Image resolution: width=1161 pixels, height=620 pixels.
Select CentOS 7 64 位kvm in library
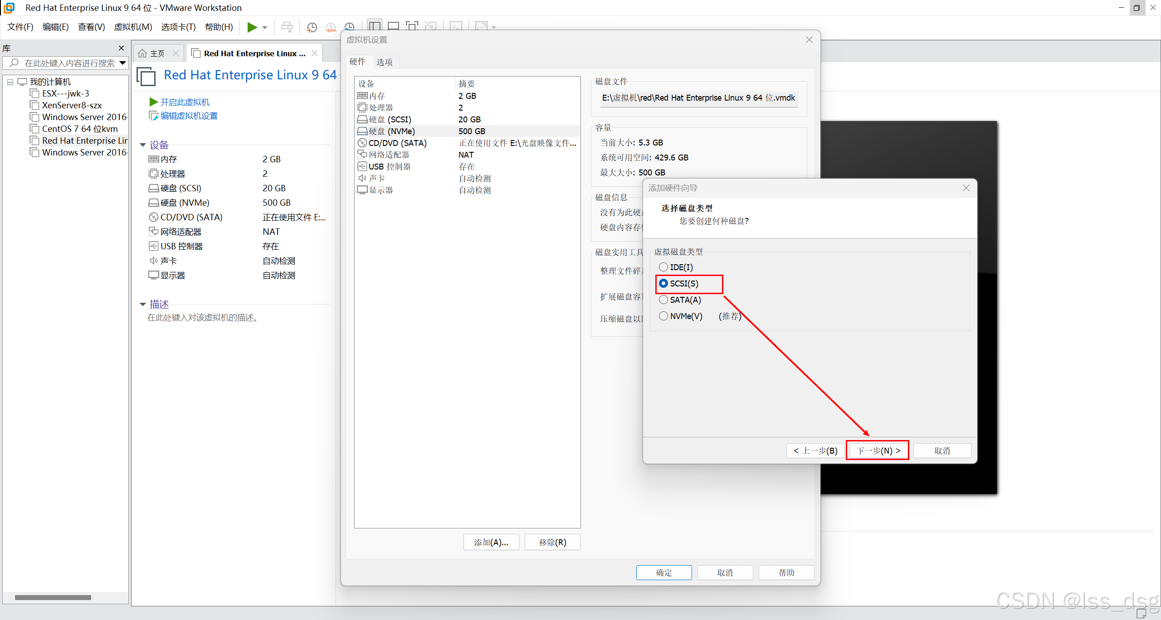click(80, 129)
